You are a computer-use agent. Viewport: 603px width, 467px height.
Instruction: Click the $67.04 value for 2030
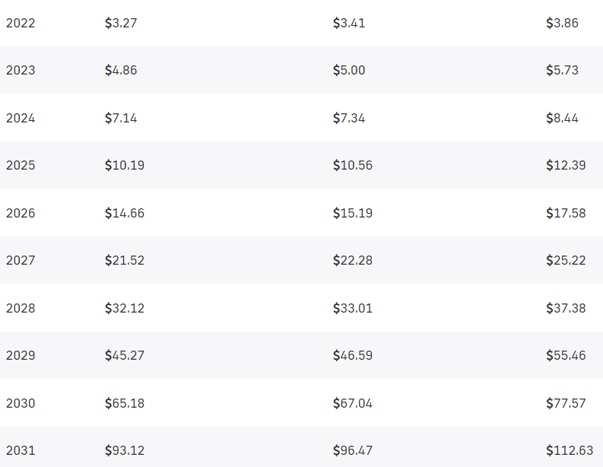coord(353,403)
